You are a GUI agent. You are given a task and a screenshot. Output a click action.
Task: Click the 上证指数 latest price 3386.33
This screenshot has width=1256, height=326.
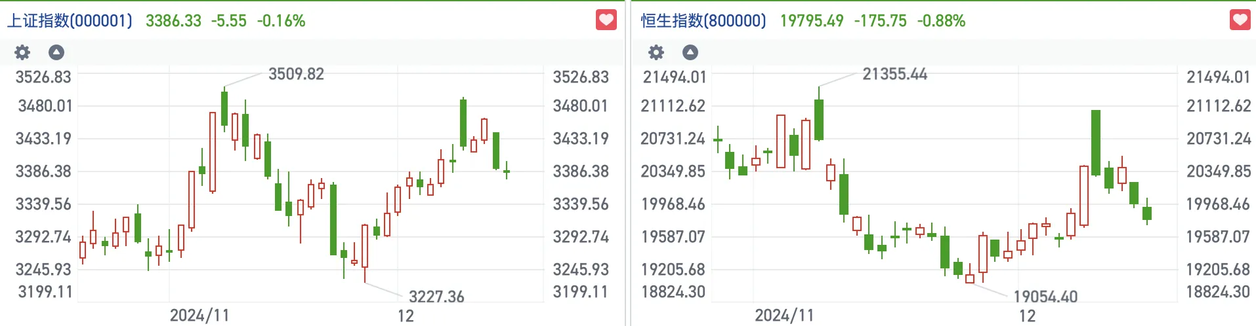tap(173, 21)
